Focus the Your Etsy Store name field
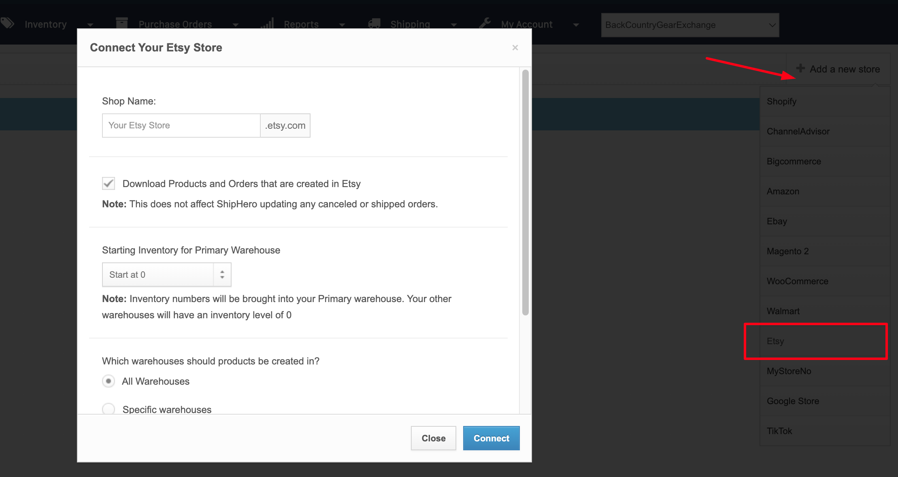898x477 pixels. point(181,126)
